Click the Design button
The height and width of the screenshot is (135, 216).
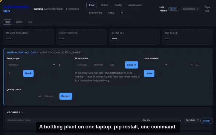pos(206,121)
